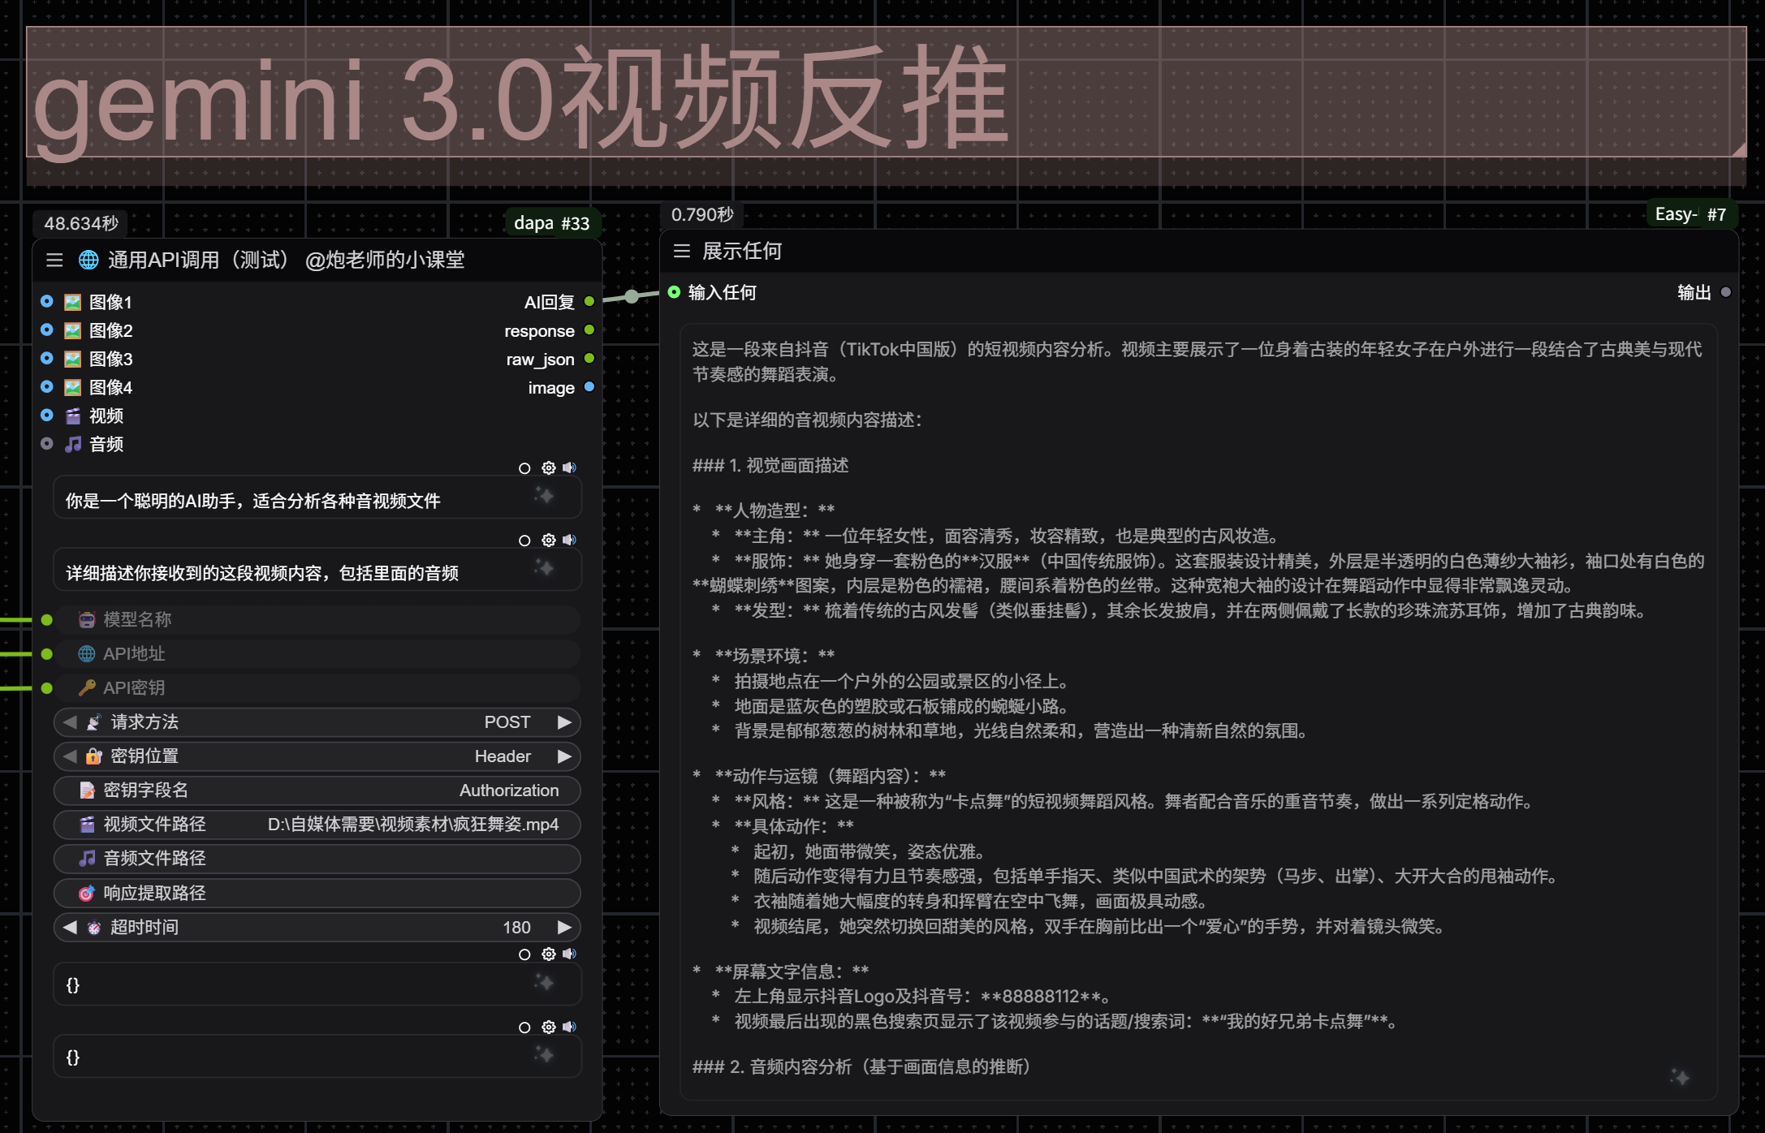This screenshot has width=1765, height=1133.
Task: Click speaker icon above the 详细描述 prompt field
Action: tap(569, 540)
